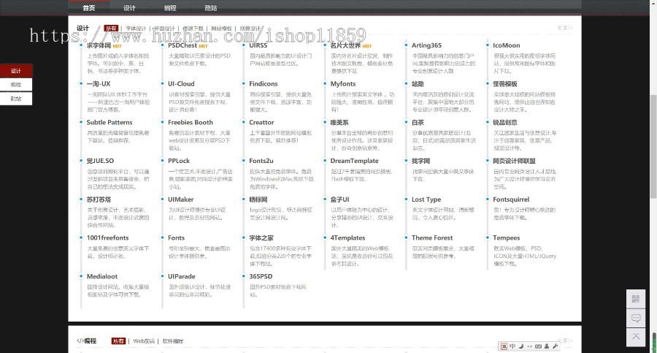The image size is (657, 353).
Task: Open the Myfonts site link
Action: pyautogui.click(x=343, y=84)
